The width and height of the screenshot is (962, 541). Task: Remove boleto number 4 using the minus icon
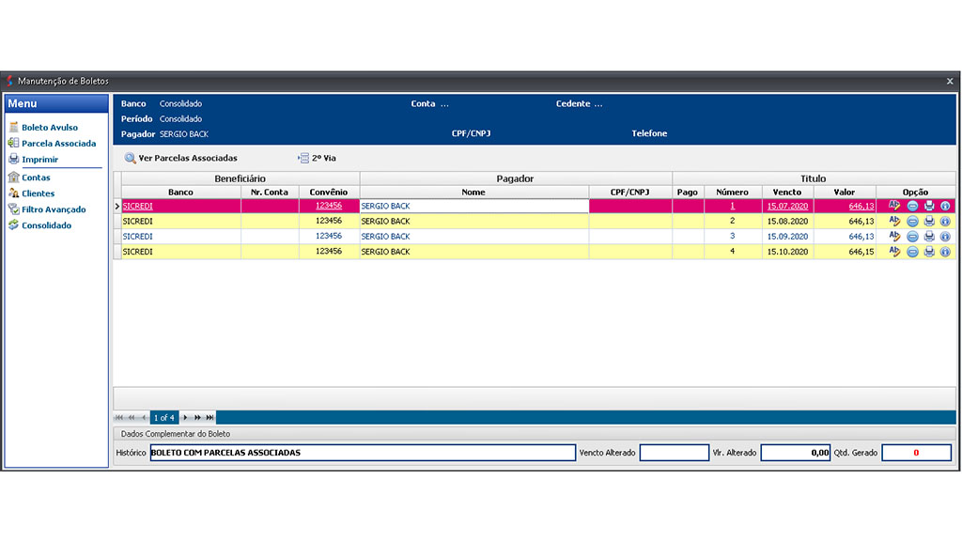[912, 252]
